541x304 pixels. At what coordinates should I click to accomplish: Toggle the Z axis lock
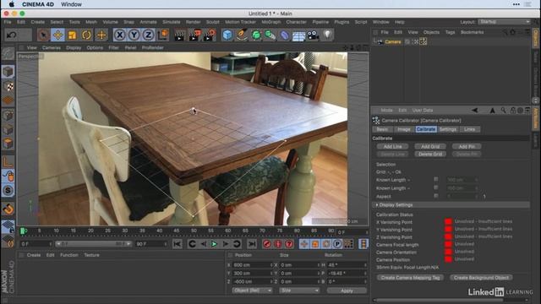148,35
